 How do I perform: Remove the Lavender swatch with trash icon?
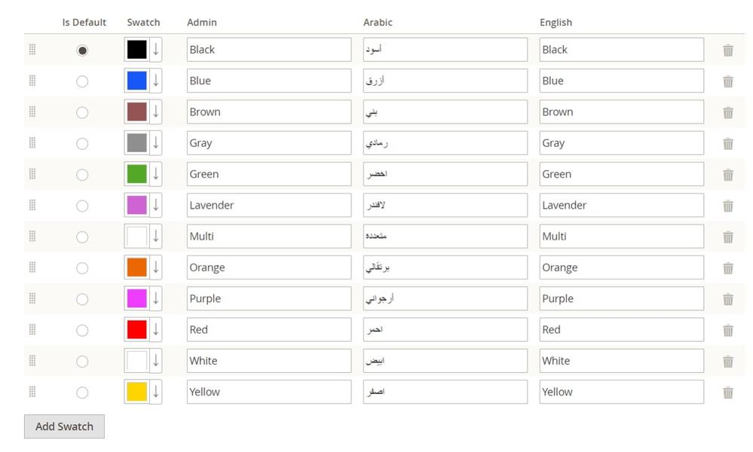pos(727,206)
